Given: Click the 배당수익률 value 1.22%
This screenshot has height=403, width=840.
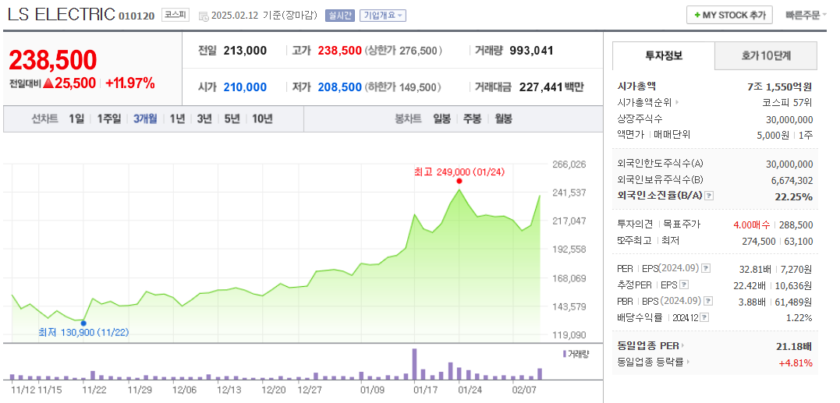Looking at the screenshot, I should (799, 318).
